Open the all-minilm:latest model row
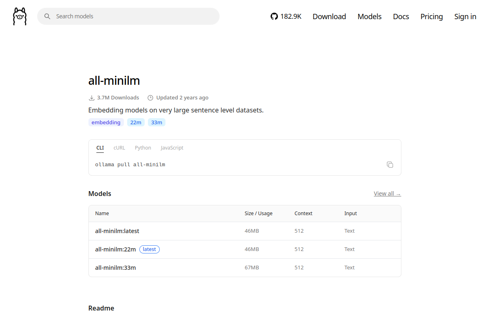The image size is (489, 326). point(245,231)
